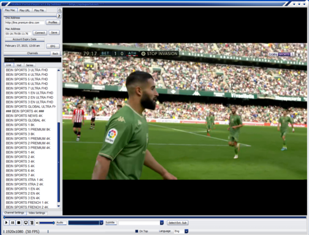309x235 pixels.
Task: Pause the video stream
Action: (12, 223)
